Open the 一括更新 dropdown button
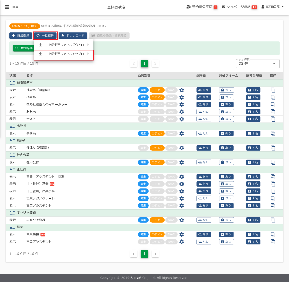 click(45, 36)
